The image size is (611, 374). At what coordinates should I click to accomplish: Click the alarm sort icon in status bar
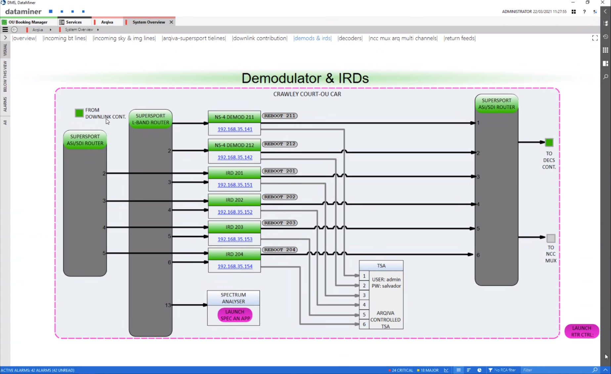click(469, 370)
